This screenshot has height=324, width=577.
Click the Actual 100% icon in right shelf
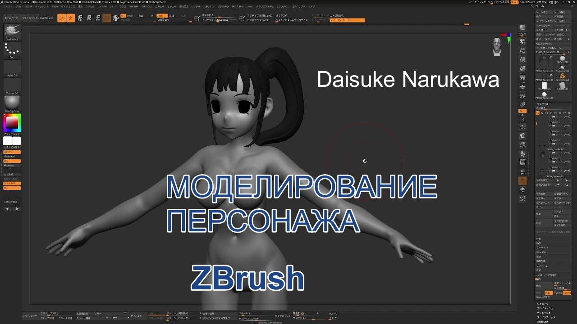click(522, 59)
